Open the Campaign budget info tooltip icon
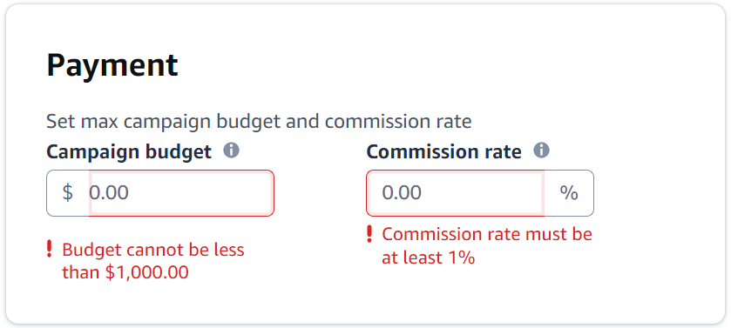 (231, 151)
